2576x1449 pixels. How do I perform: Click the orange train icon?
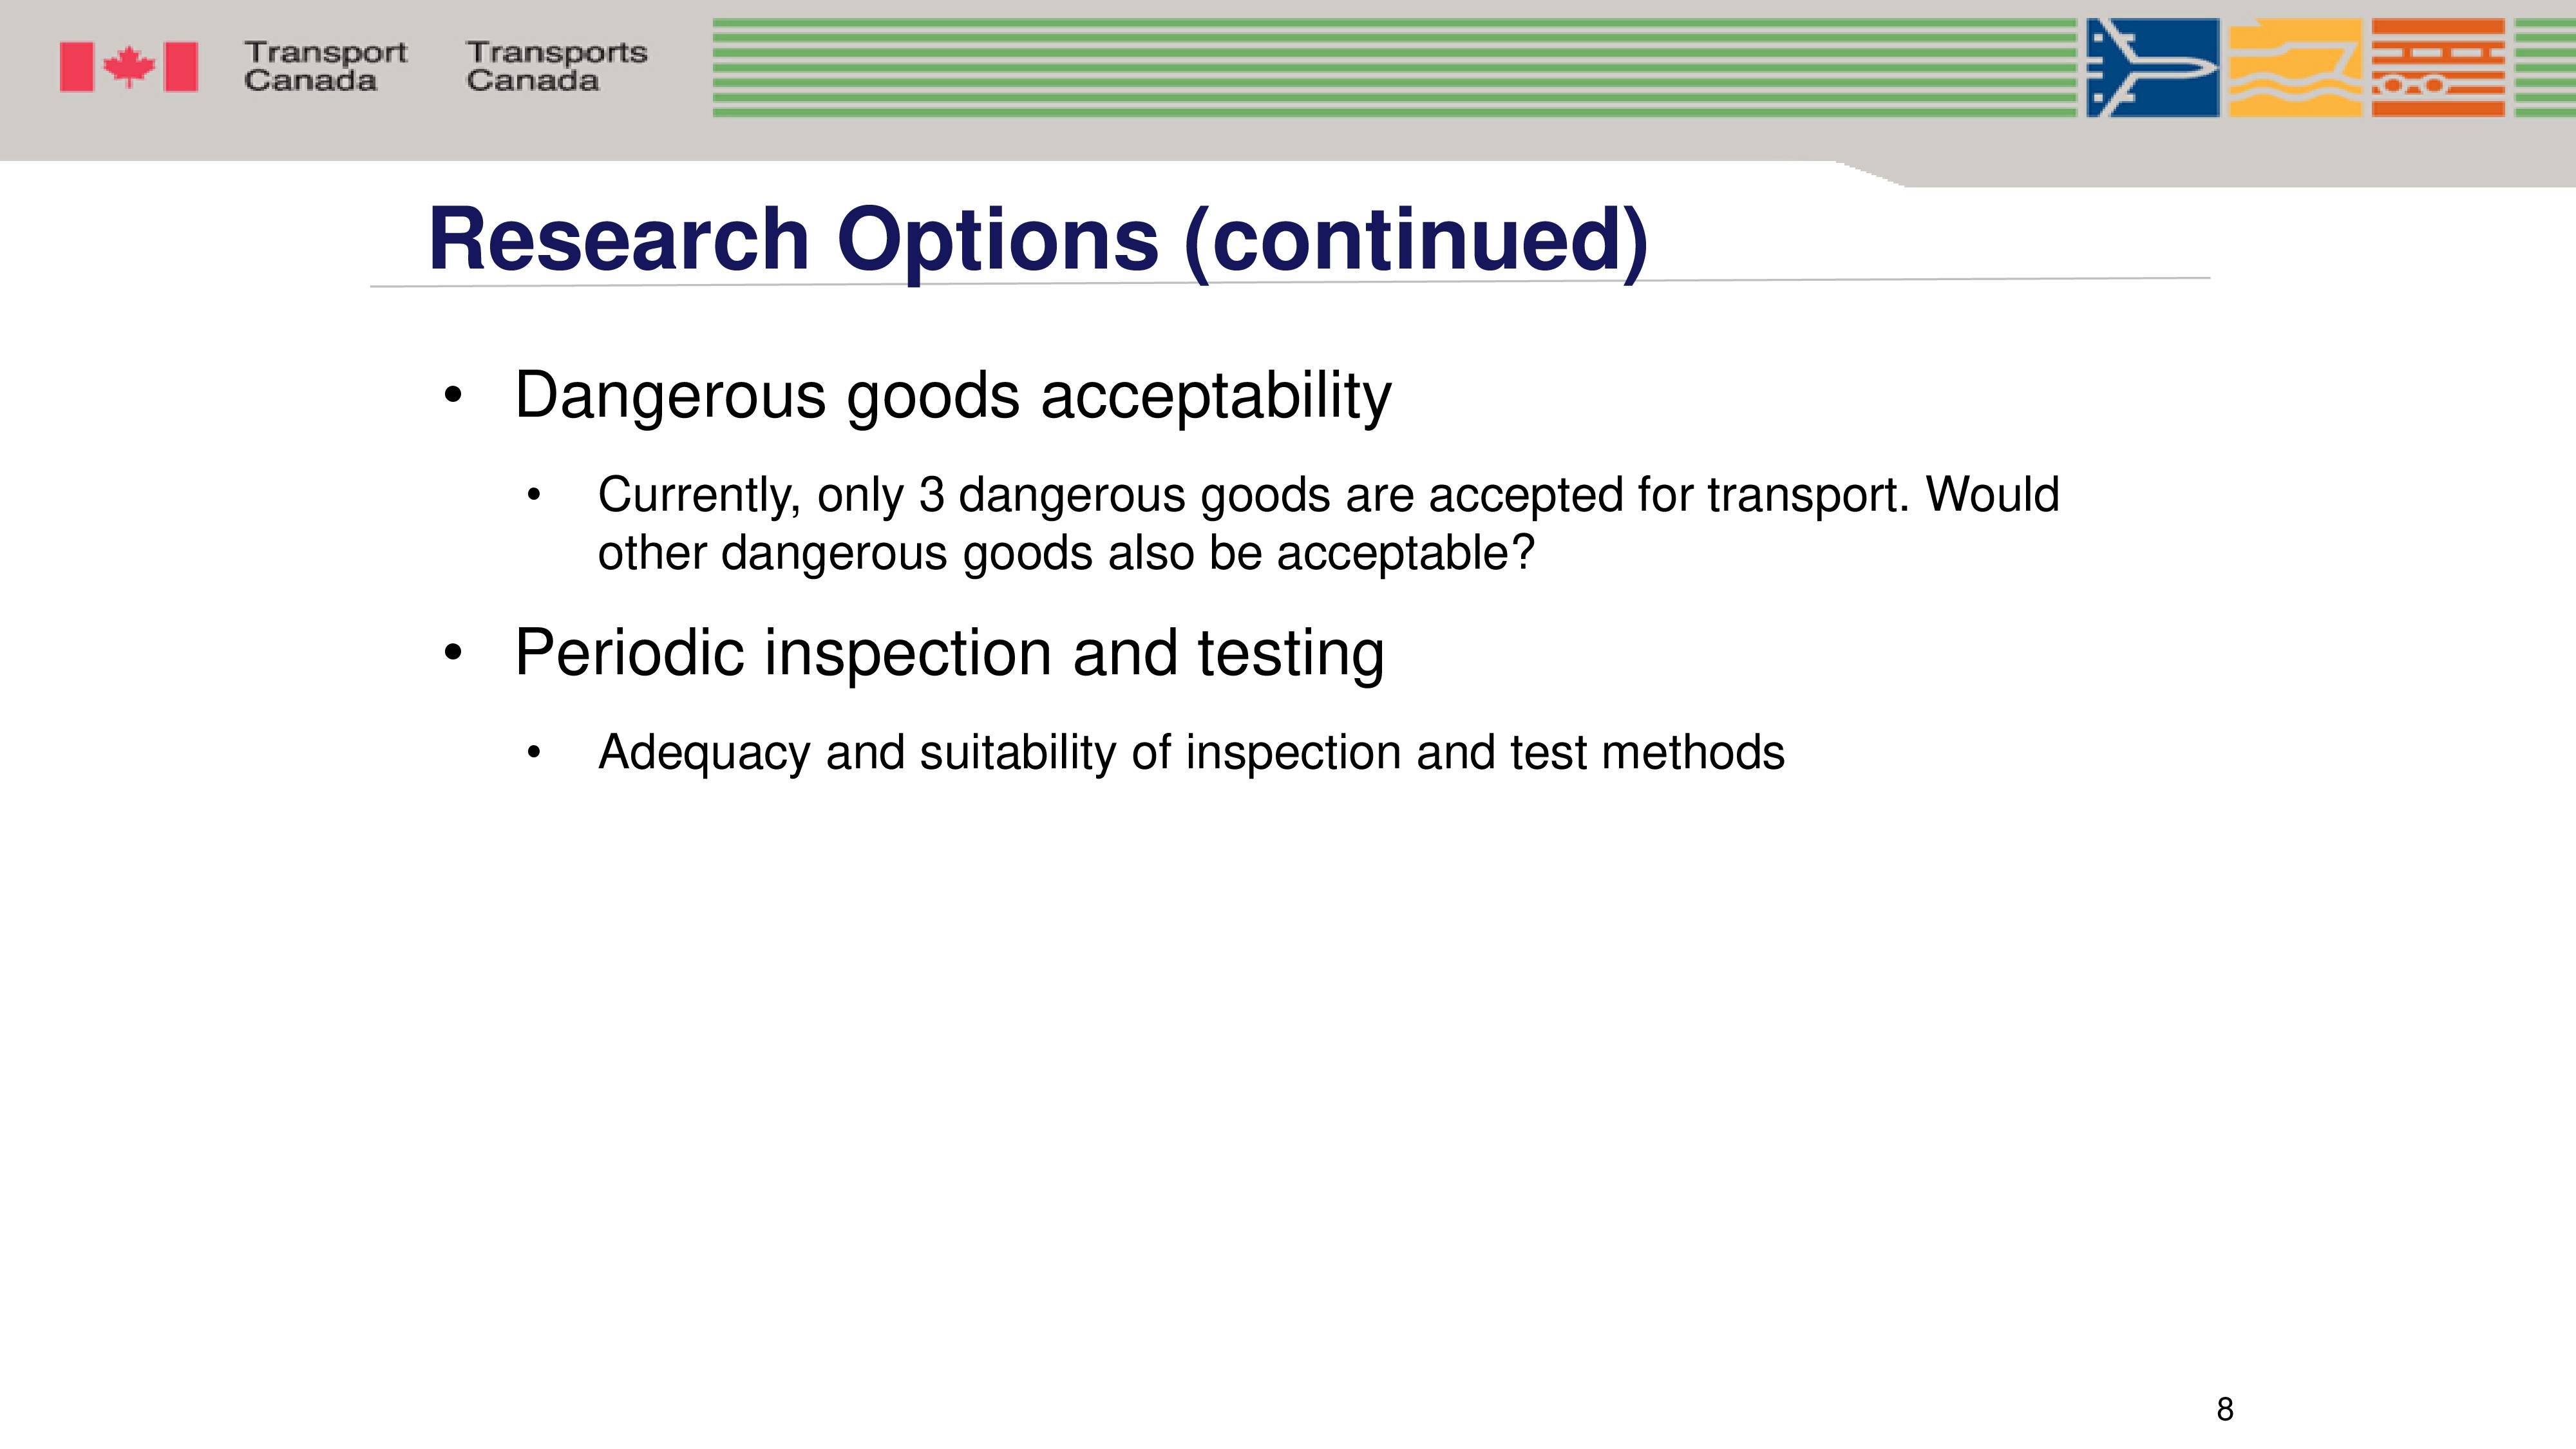pyautogui.click(x=2438, y=68)
